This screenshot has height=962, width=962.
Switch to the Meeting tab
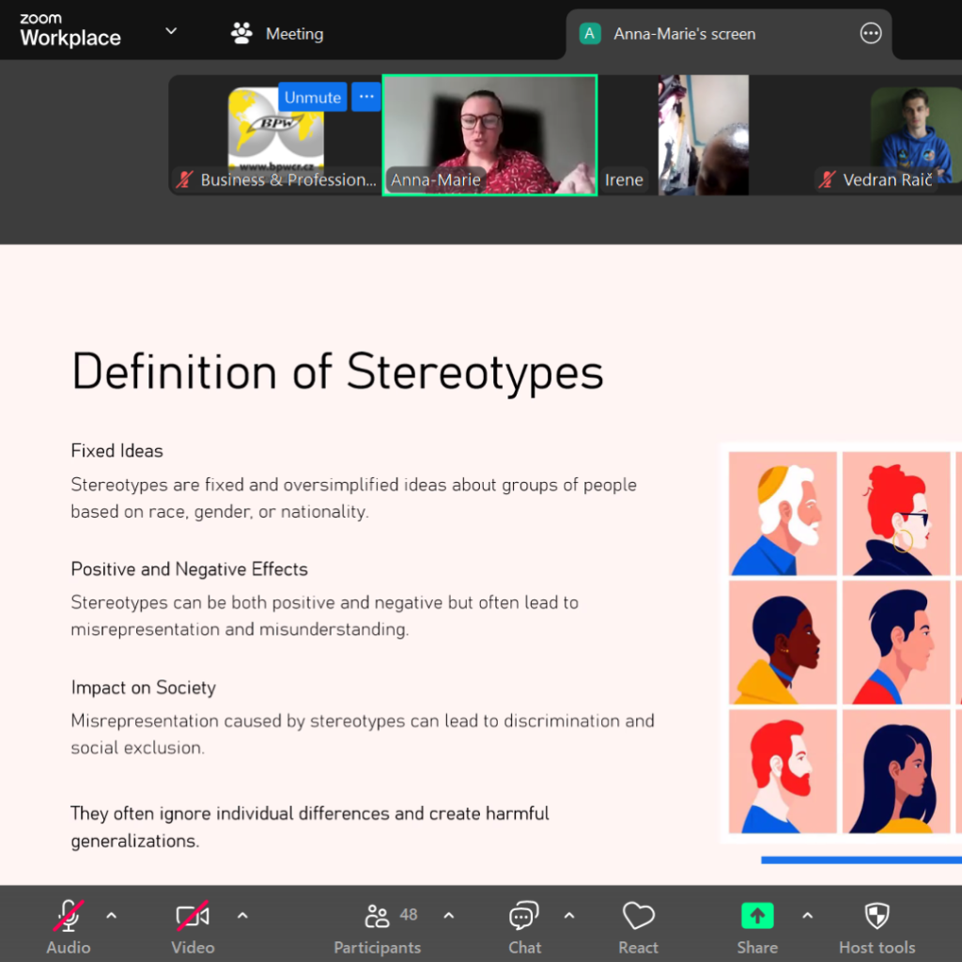(x=277, y=34)
